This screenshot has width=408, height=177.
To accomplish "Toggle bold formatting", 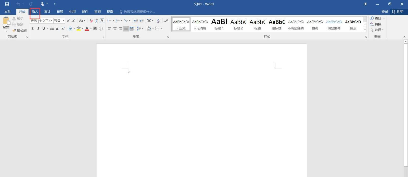I will (32, 29).
